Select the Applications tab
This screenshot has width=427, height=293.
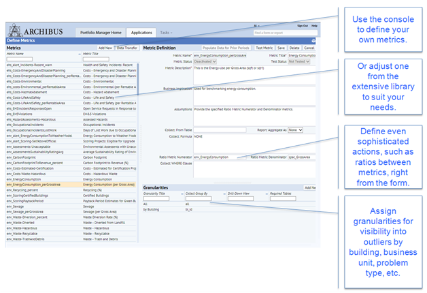141,32
